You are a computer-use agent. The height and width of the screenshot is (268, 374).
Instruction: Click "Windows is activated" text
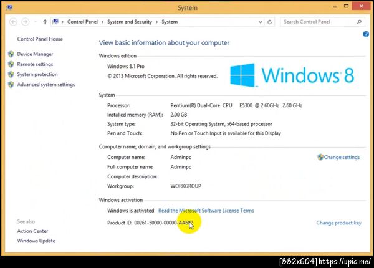[x=130, y=211]
